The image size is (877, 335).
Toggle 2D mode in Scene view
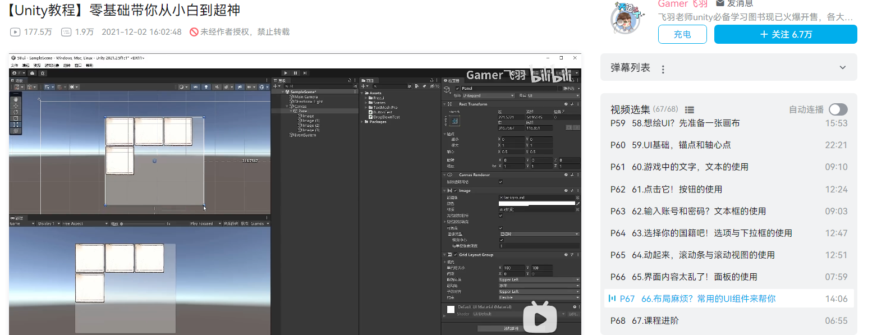[x=195, y=87]
